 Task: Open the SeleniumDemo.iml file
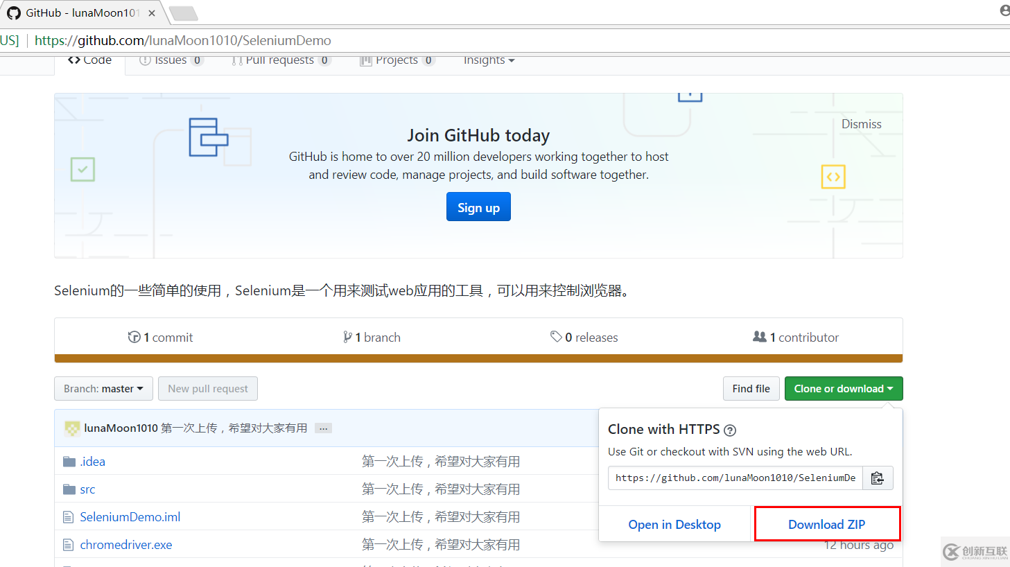tap(130, 517)
